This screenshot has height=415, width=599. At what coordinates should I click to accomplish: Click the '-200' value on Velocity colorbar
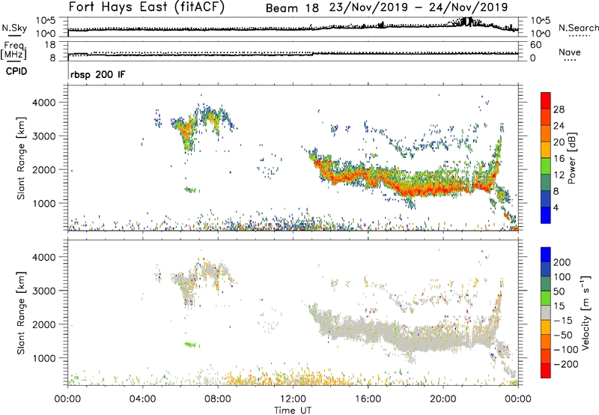coord(566,364)
